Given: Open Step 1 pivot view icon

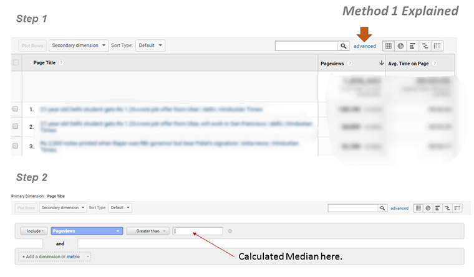Looking at the screenshot, I should click(x=437, y=46).
